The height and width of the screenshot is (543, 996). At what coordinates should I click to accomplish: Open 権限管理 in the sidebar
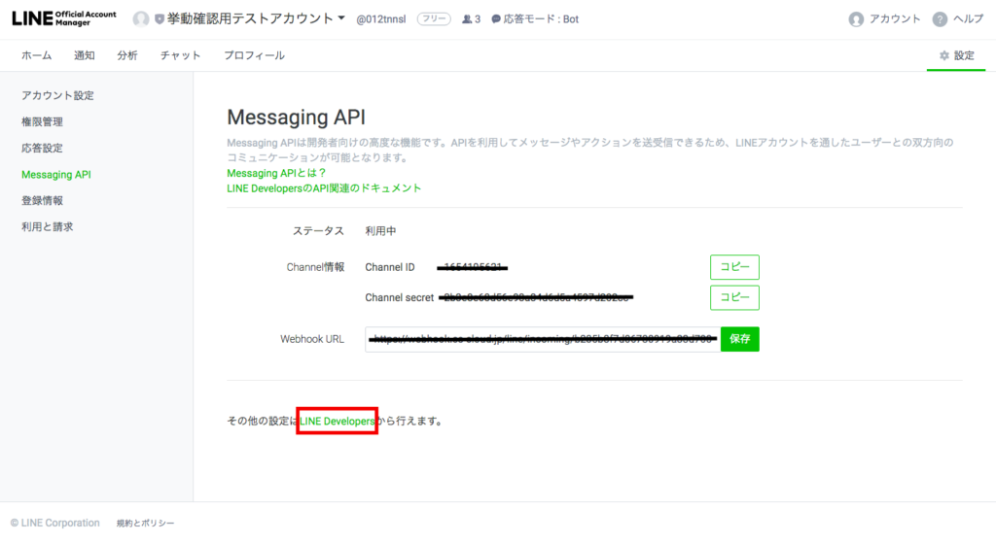42,121
